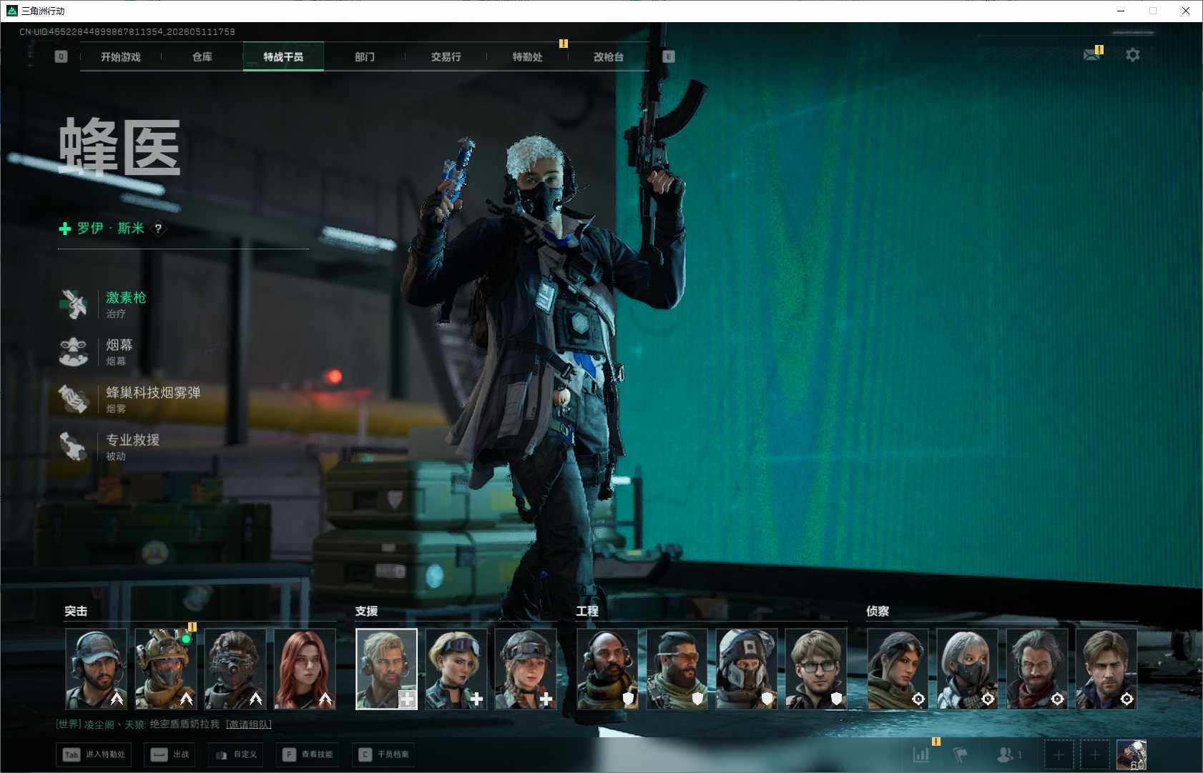Select the 专业救援 passive skill icon
This screenshot has height=773, width=1203.
73,447
